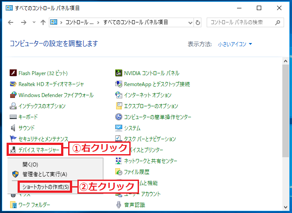
Task: Open the recent locations dropdown arrow
Action: (x=34, y=22)
